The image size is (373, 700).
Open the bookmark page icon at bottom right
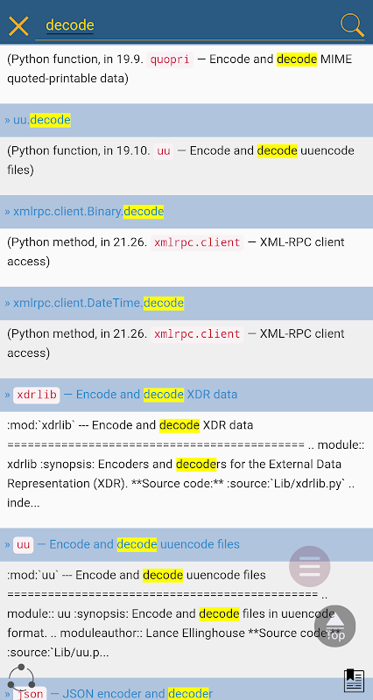354,681
